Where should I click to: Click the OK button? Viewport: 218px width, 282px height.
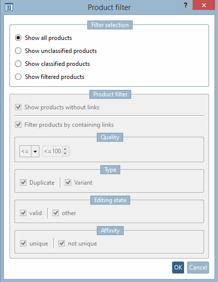pyautogui.click(x=178, y=268)
